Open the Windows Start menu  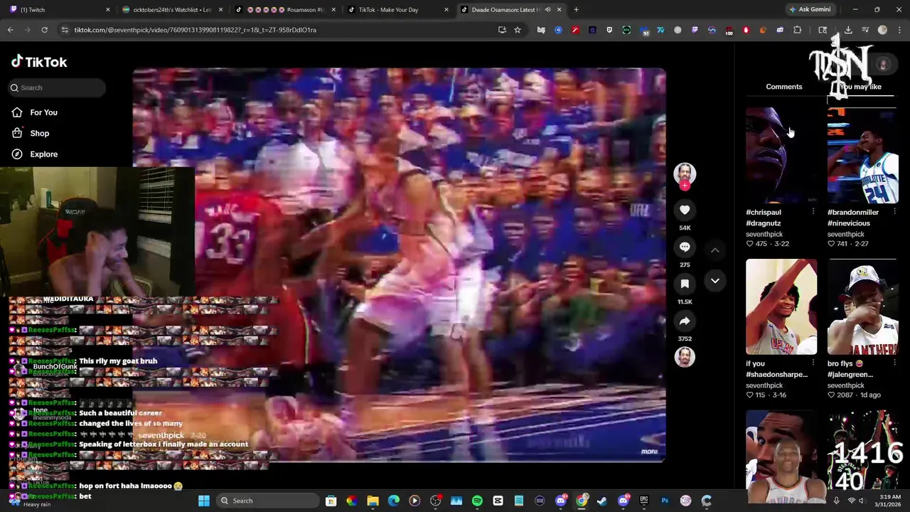[204, 501]
